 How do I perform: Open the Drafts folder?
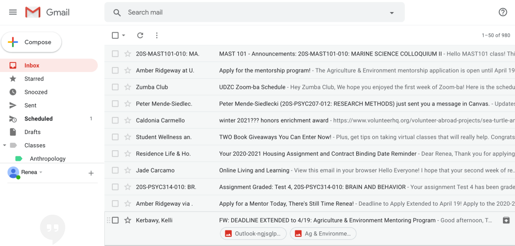coord(32,132)
